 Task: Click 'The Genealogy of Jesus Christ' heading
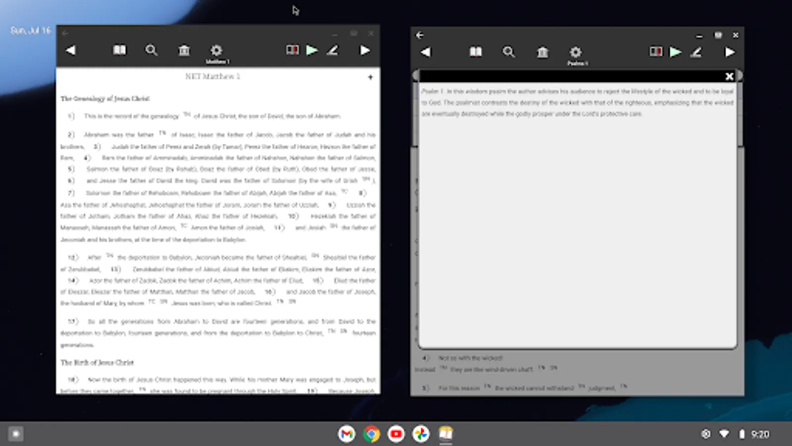tap(105, 99)
